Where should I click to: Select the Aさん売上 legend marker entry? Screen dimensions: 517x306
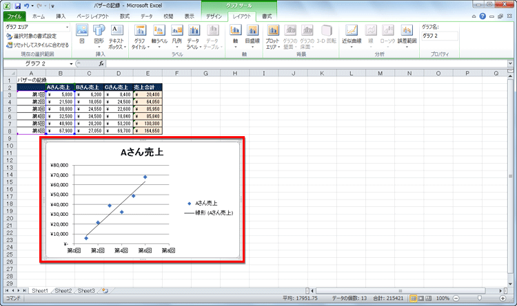[x=203, y=204]
